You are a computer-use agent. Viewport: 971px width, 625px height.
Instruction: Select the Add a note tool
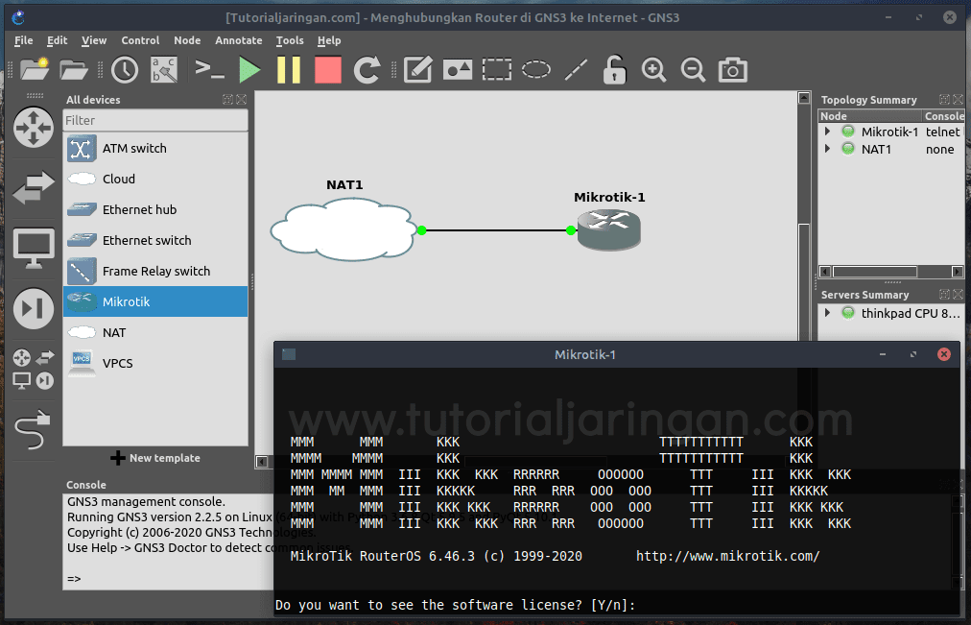pos(418,69)
